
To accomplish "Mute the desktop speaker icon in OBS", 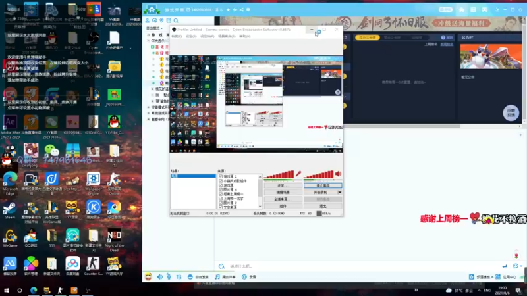I will (338, 174).
